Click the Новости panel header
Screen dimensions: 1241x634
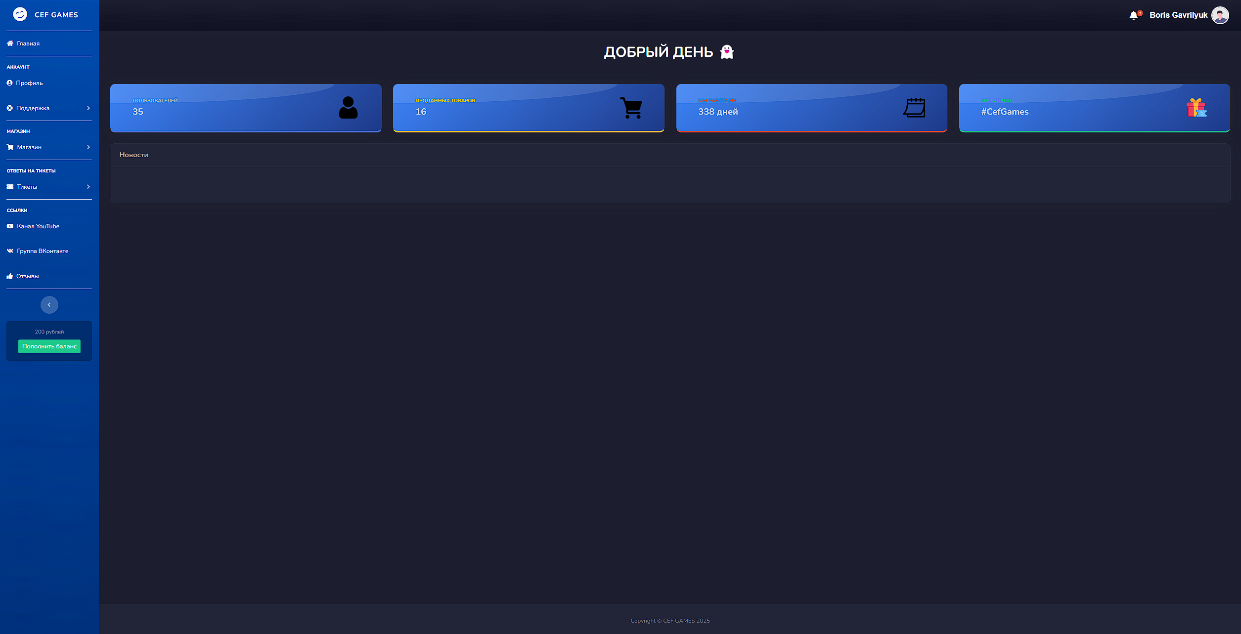[x=134, y=155]
